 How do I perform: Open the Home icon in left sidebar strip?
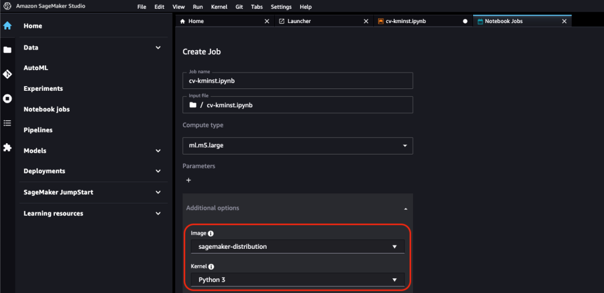7,26
